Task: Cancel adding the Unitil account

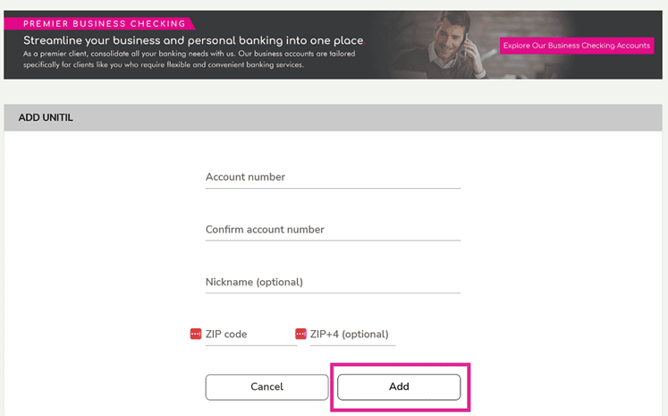Action: (266, 387)
